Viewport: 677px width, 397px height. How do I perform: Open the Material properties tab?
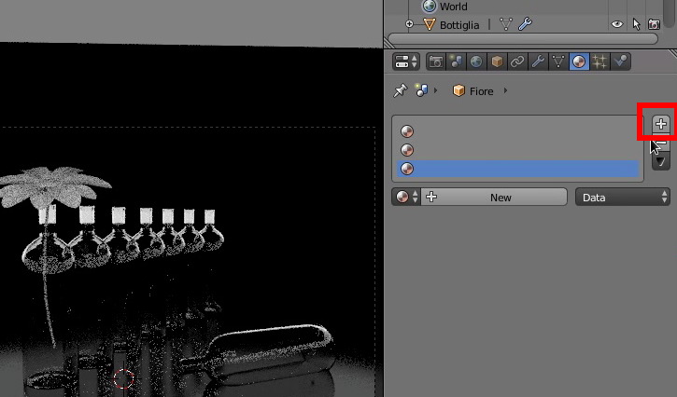[x=579, y=62]
